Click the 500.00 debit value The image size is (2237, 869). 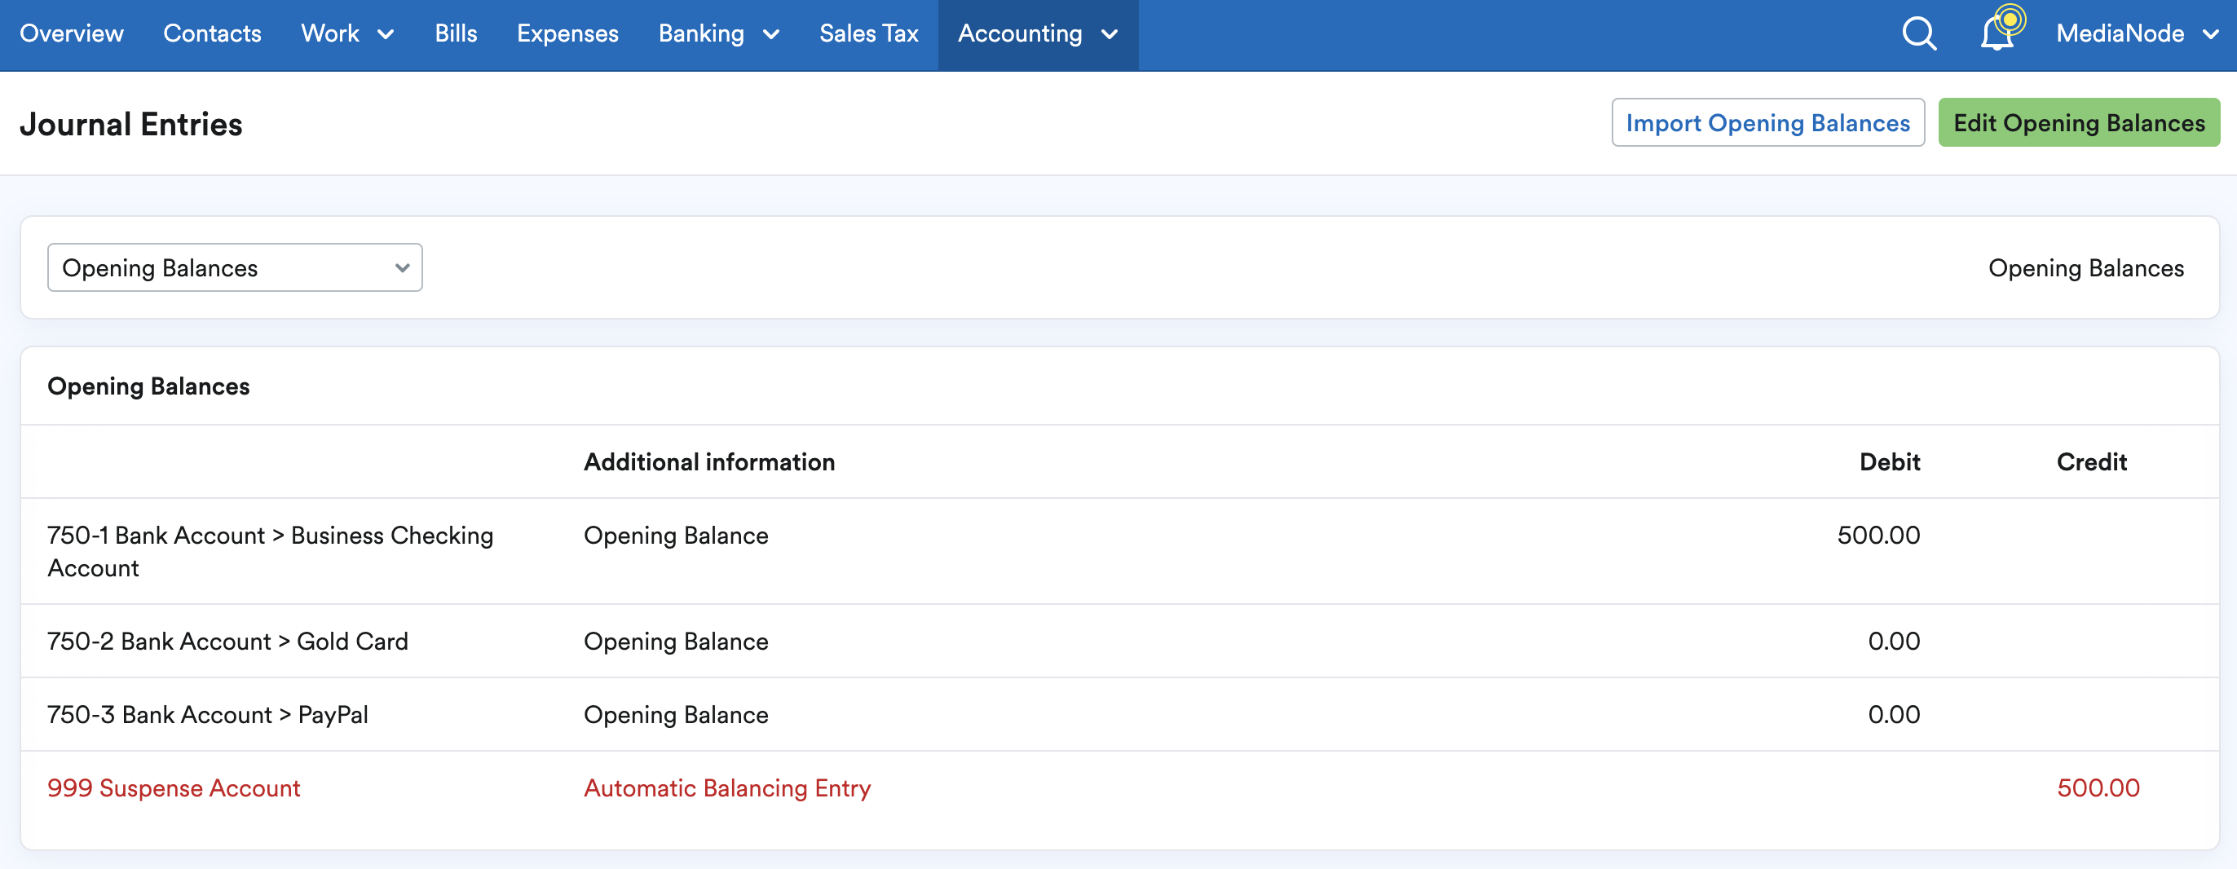click(1878, 536)
